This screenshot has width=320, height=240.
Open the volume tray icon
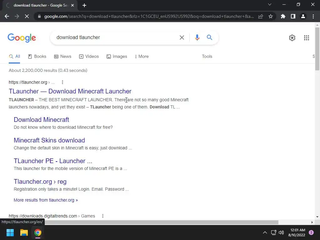[281, 232]
